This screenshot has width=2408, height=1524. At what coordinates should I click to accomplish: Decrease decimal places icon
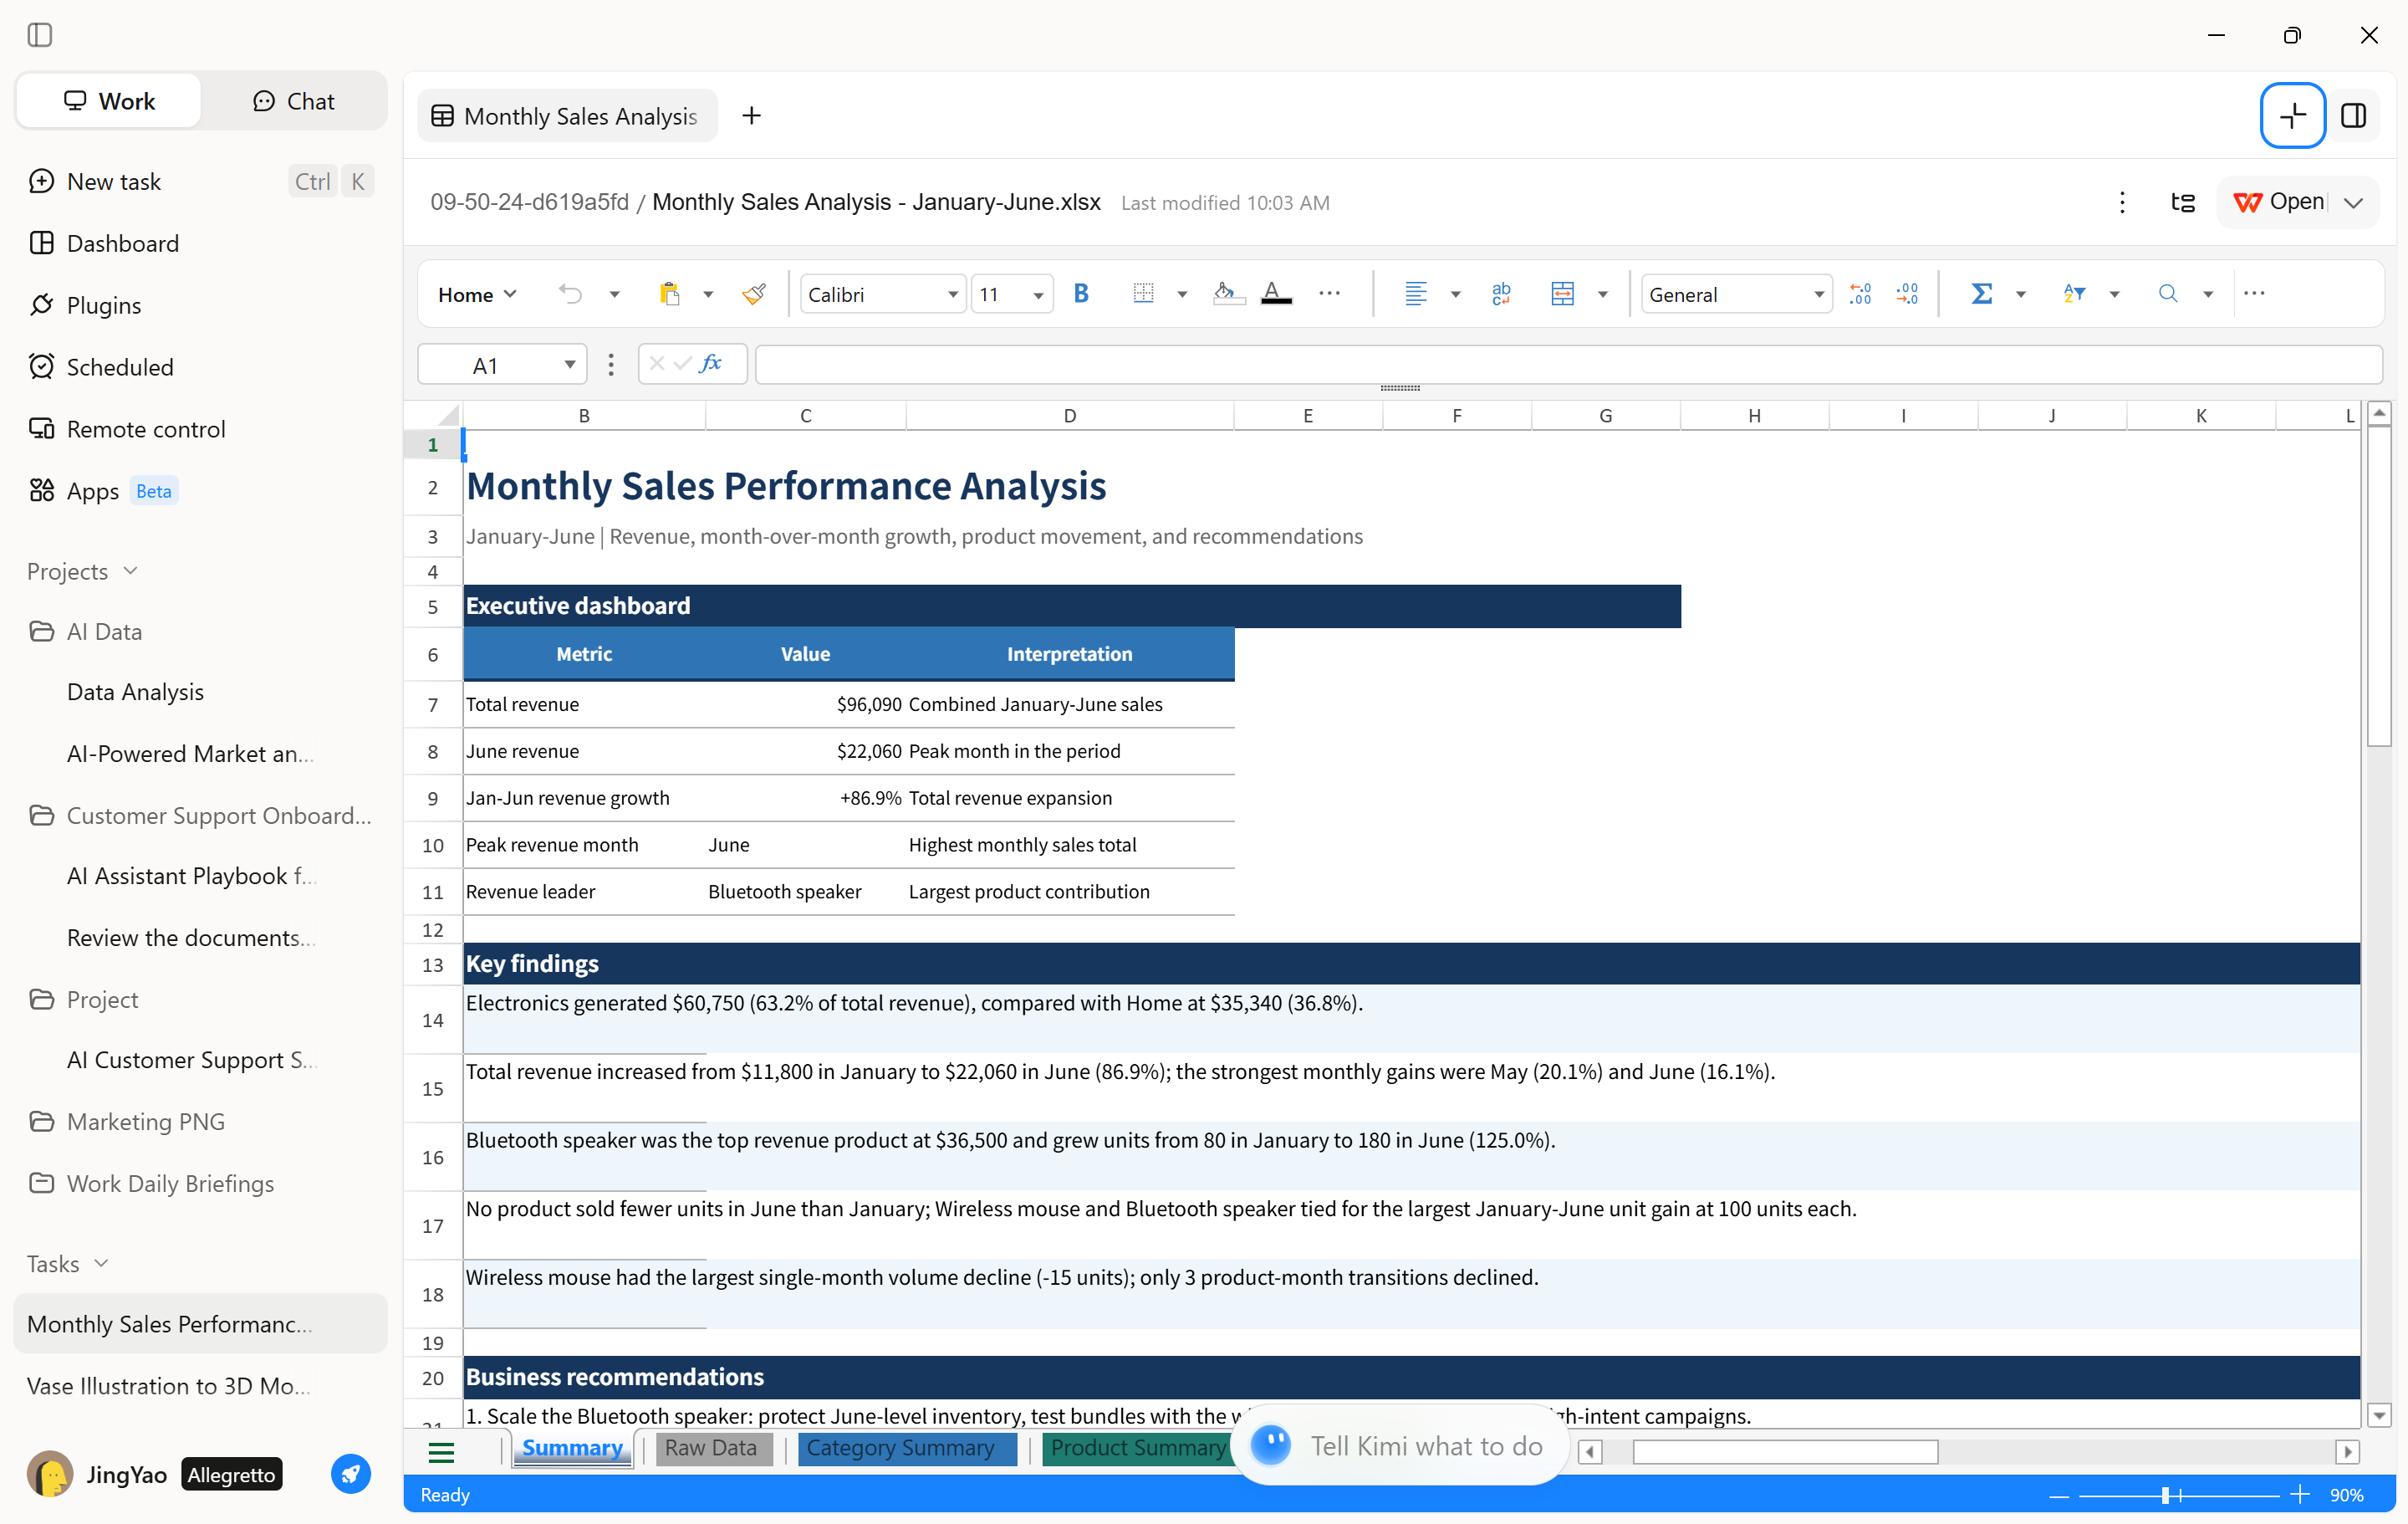click(1907, 294)
